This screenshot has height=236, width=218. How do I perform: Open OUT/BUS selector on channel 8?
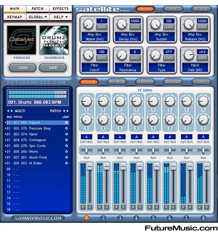pos(203,137)
